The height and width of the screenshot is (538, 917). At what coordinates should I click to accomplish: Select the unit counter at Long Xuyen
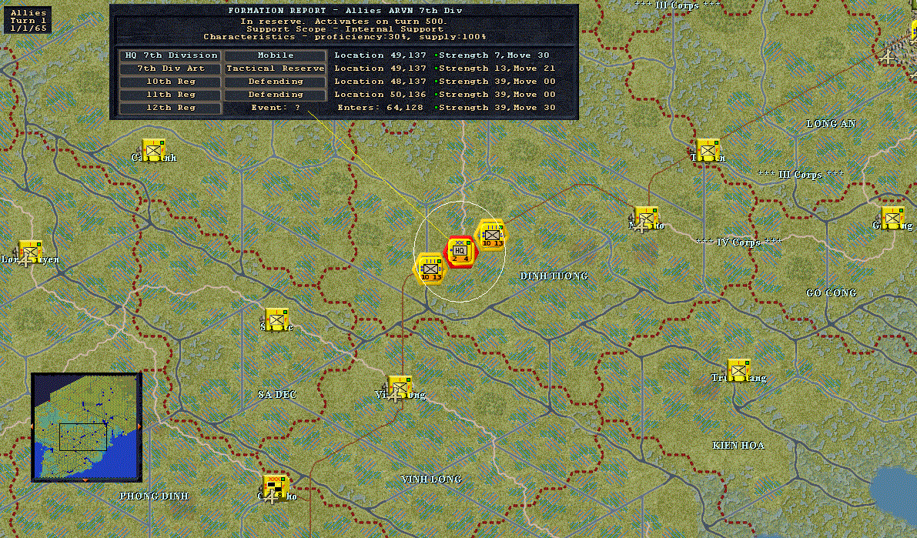click(29, 252)
